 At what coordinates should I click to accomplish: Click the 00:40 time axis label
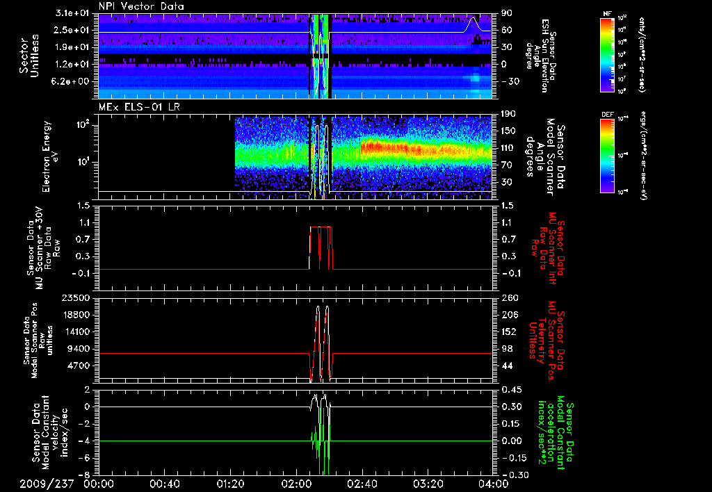tap(164, 484)
